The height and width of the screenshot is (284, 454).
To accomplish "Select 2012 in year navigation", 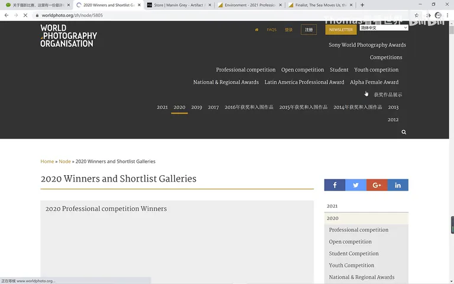I will coord(393,120).
